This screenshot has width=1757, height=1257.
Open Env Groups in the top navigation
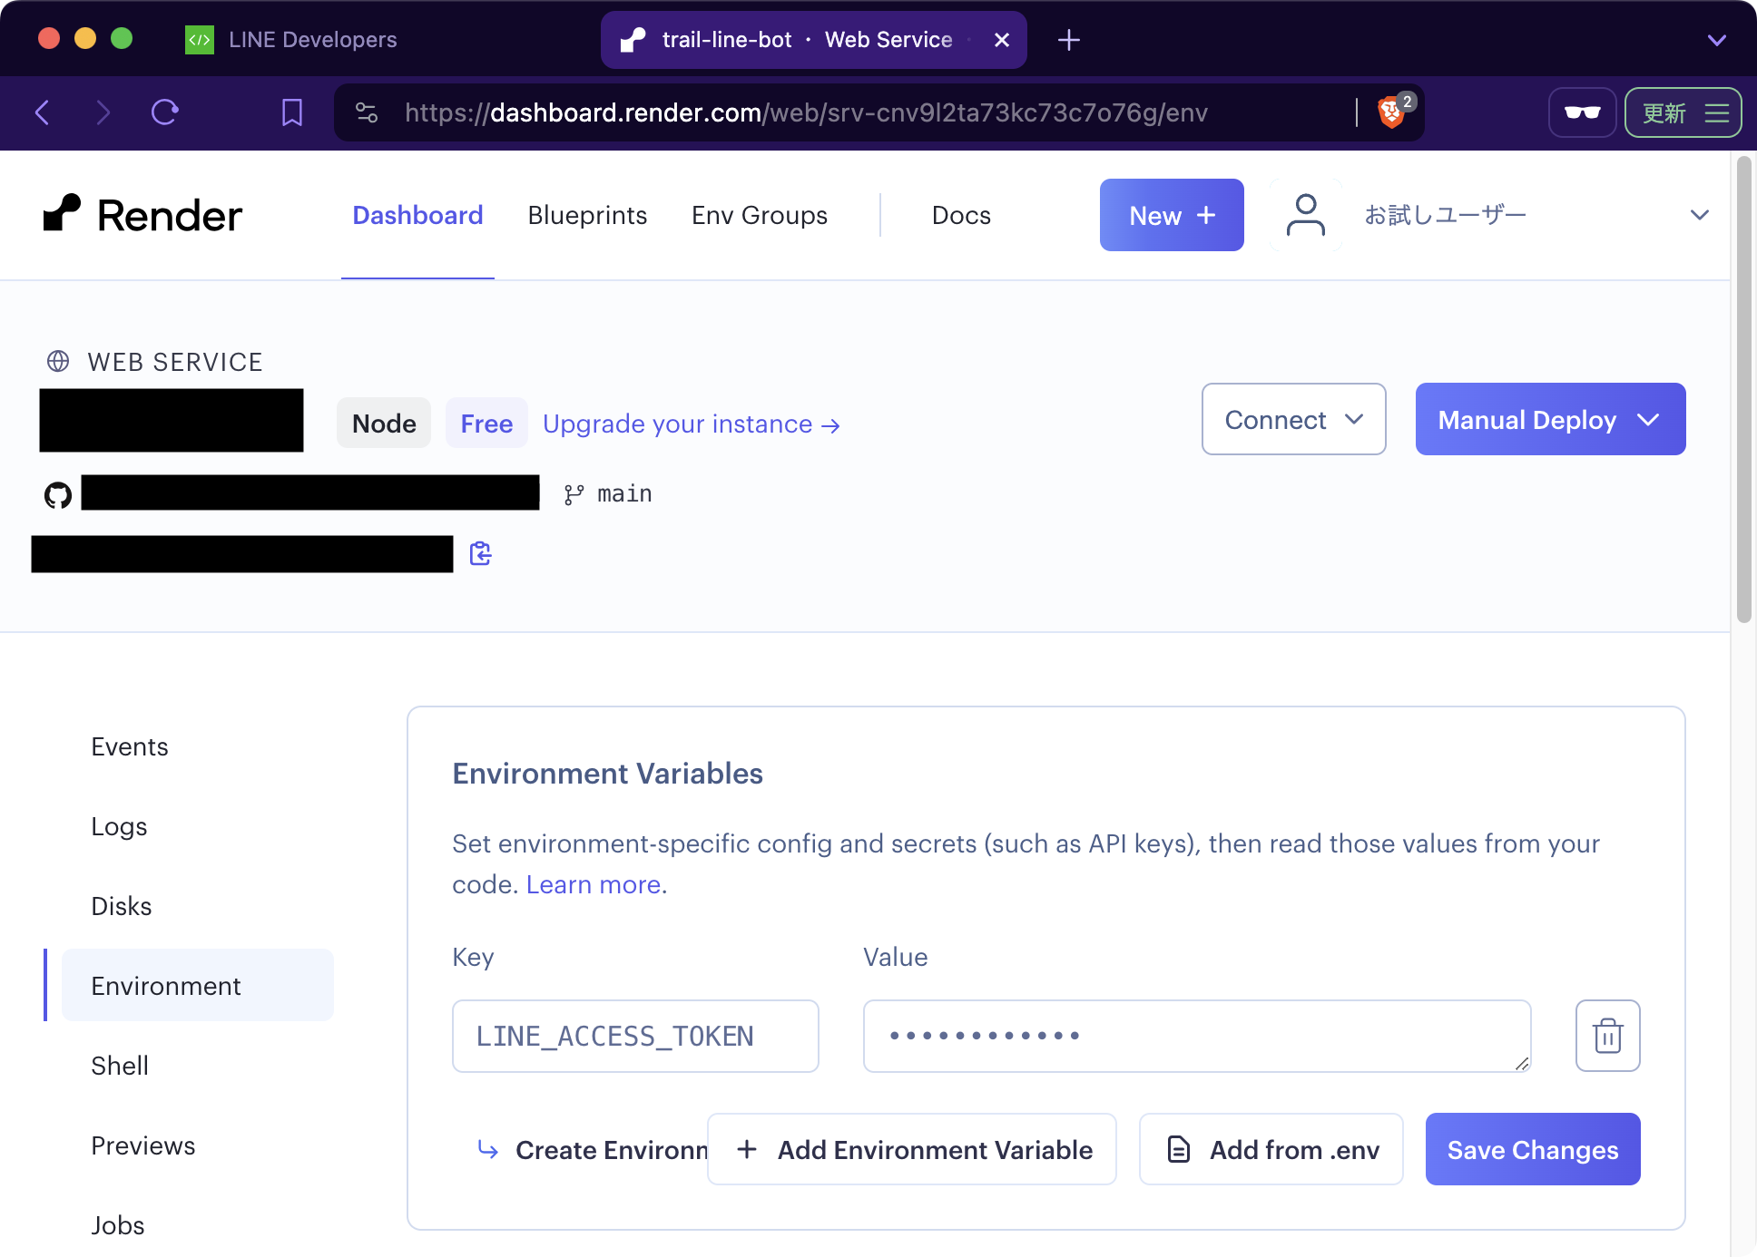(760, 215)
